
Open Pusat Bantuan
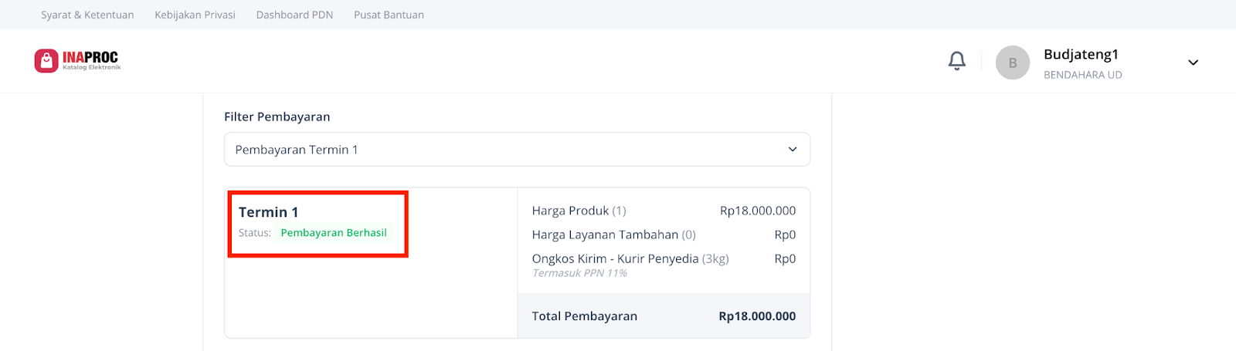389,15
